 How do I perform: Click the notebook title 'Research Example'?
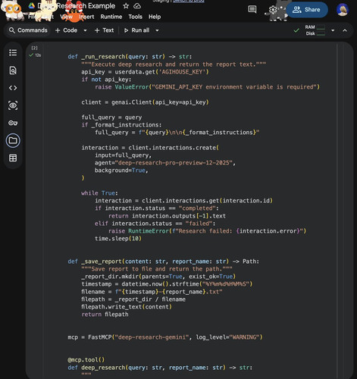point(86,6)
